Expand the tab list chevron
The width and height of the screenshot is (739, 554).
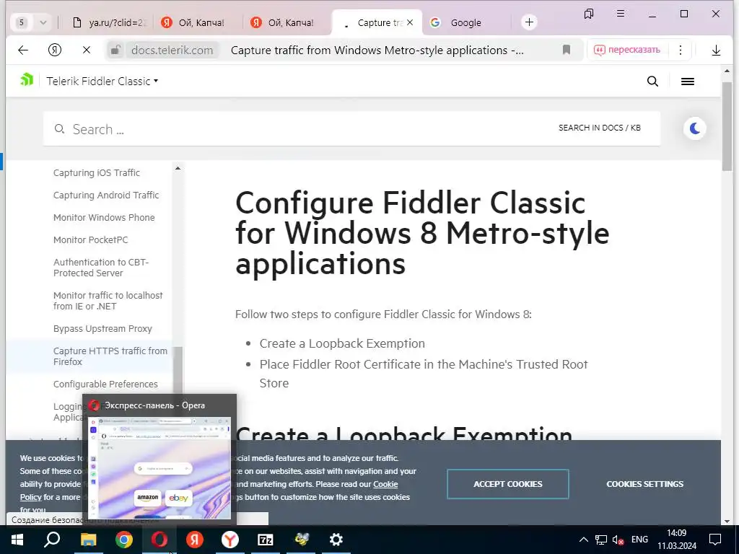[43, 22]
